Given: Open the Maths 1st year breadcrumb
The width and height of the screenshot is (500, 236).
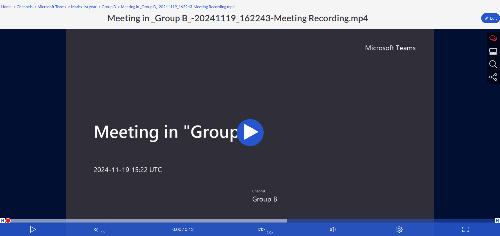Looking at the screenshot, I should pos(84,7).
